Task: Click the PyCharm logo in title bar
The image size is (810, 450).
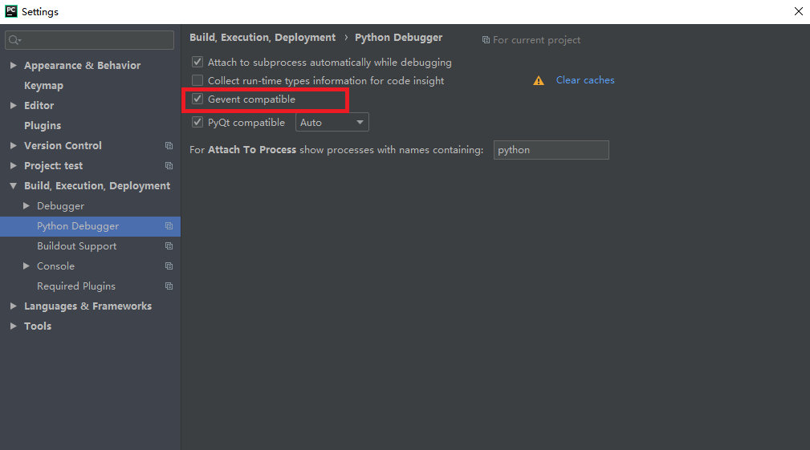Action: click(11, 11)
